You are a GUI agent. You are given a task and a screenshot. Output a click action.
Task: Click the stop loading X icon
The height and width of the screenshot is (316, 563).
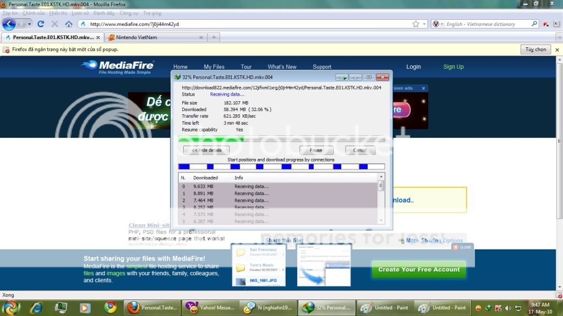tap(54, 24)
